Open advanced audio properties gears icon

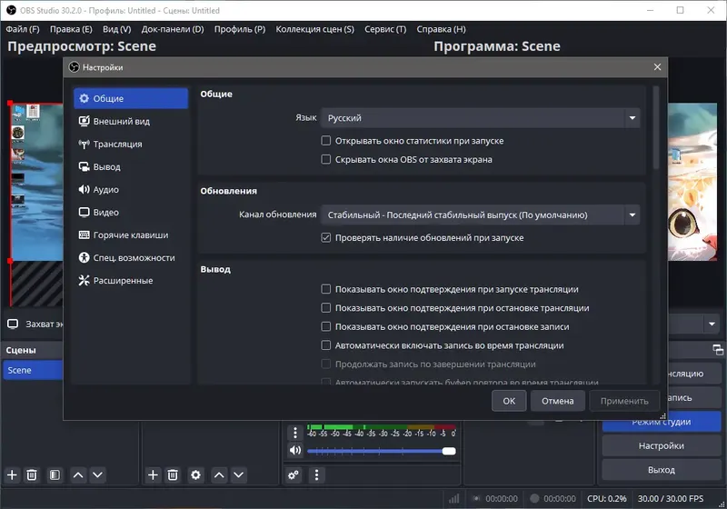click(294, 474)
